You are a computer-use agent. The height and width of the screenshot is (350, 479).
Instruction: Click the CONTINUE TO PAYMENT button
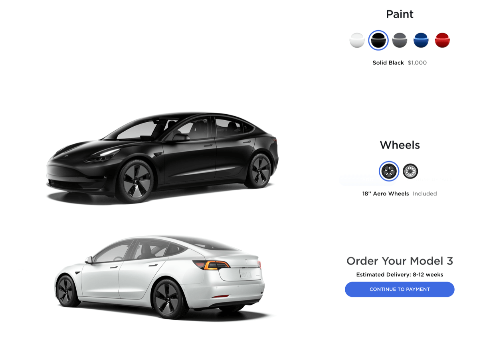tap(400, 289)
